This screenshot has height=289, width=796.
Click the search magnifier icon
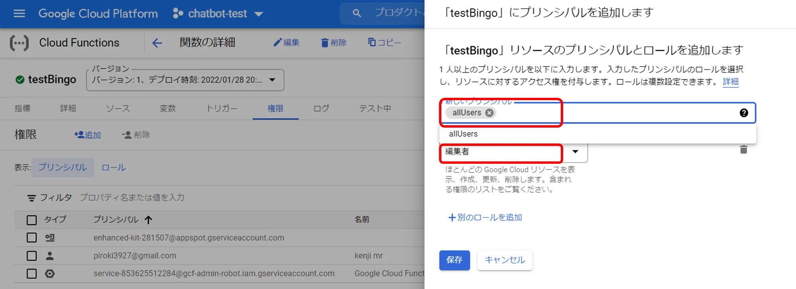357,14
